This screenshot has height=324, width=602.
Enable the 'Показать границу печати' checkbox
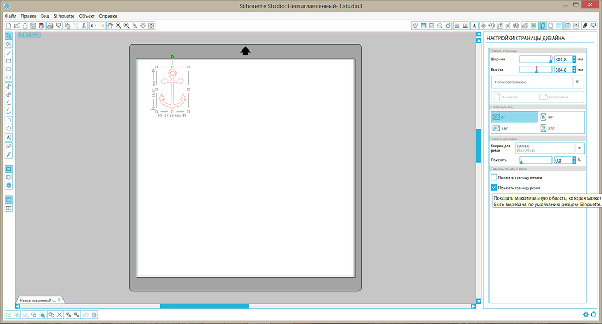pos(494,178)
